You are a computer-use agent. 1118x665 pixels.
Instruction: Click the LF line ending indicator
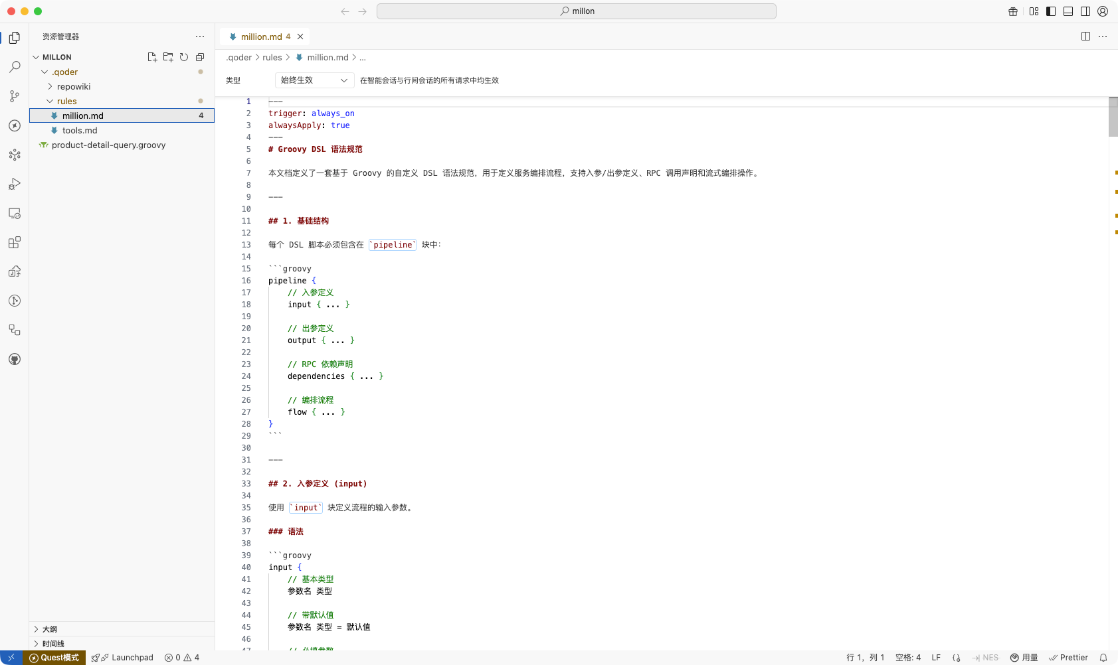936,658
